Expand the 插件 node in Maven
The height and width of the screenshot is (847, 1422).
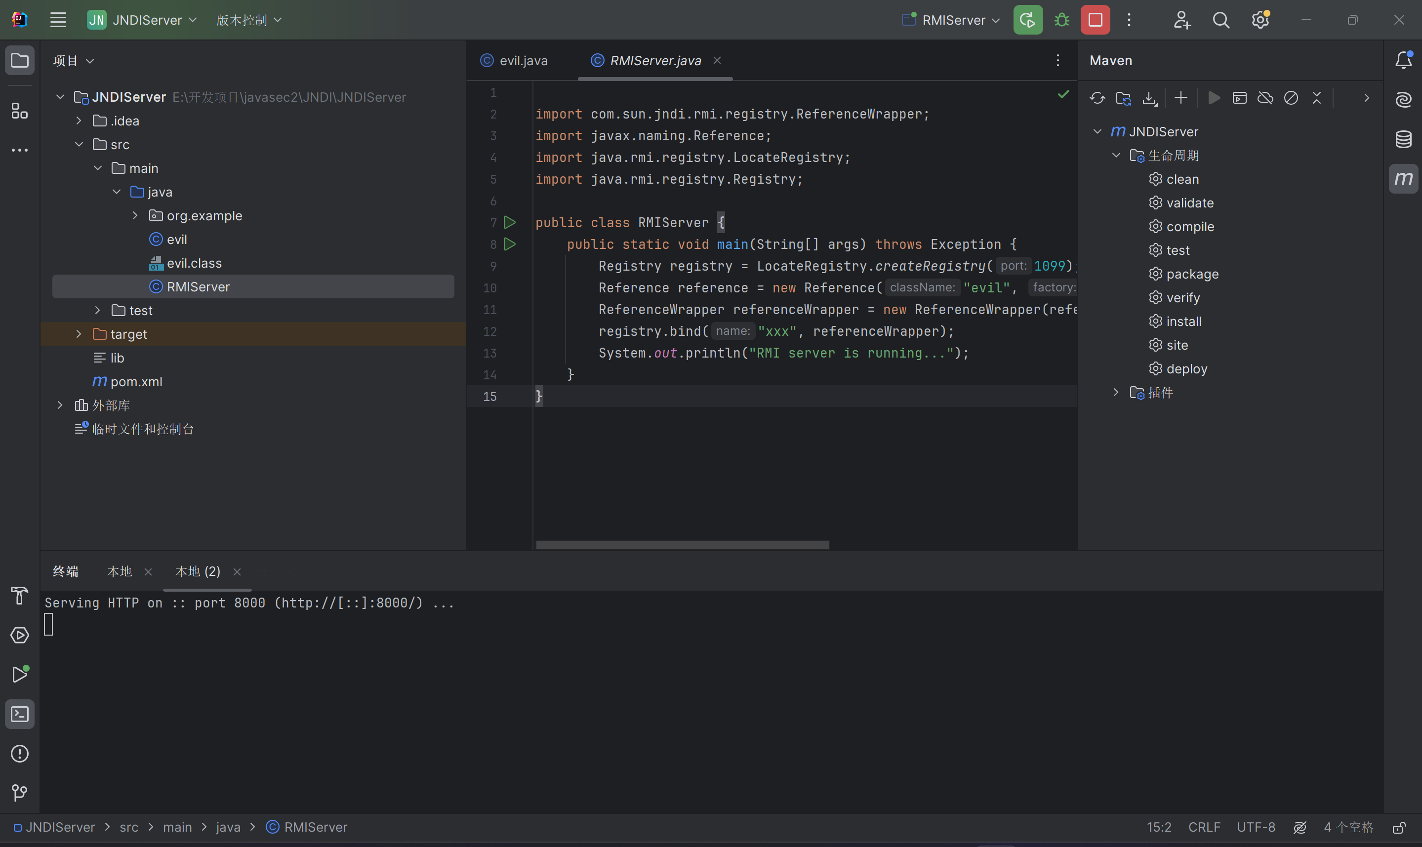click(x=1116, y=392)
